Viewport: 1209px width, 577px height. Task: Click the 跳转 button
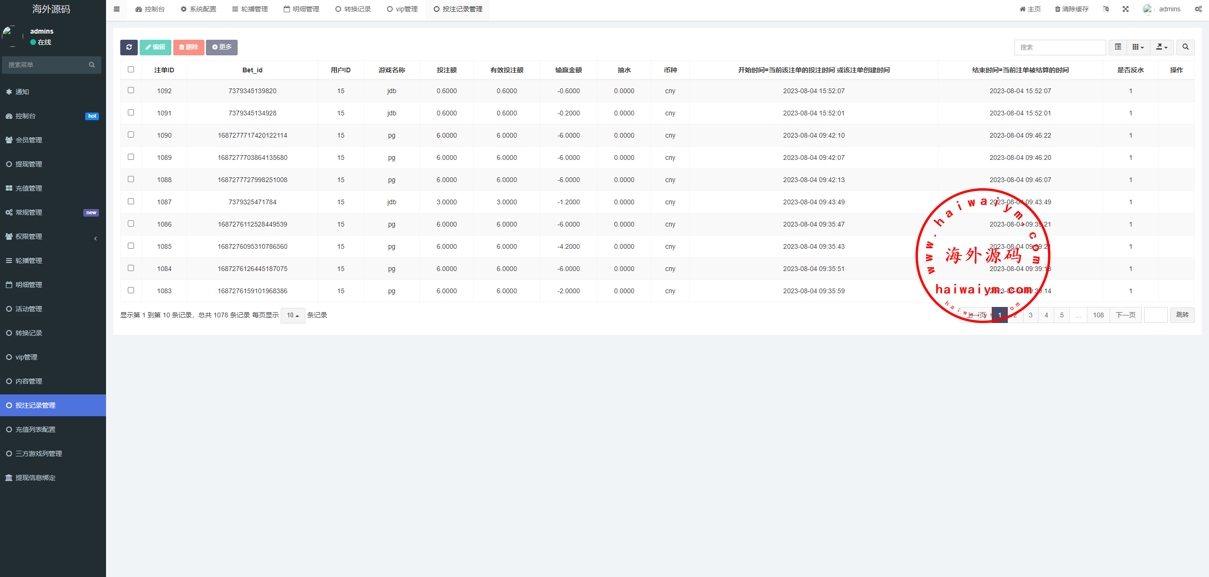click(1182, 315)
